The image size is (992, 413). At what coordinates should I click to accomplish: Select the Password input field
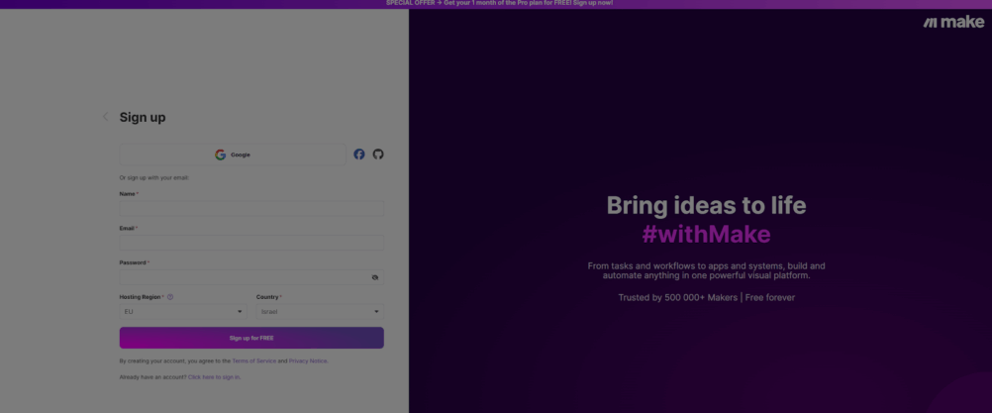243,277
